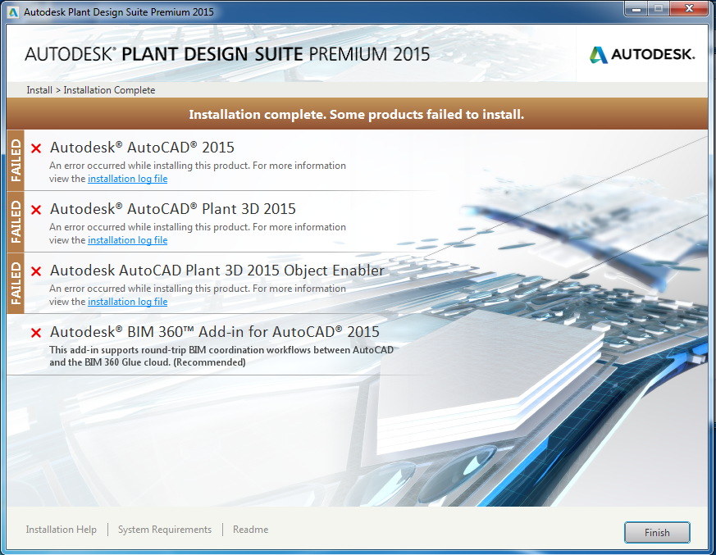Open installation log file for Object Enabler
Viewport: 716px width, 555px height.
point(127,302)
